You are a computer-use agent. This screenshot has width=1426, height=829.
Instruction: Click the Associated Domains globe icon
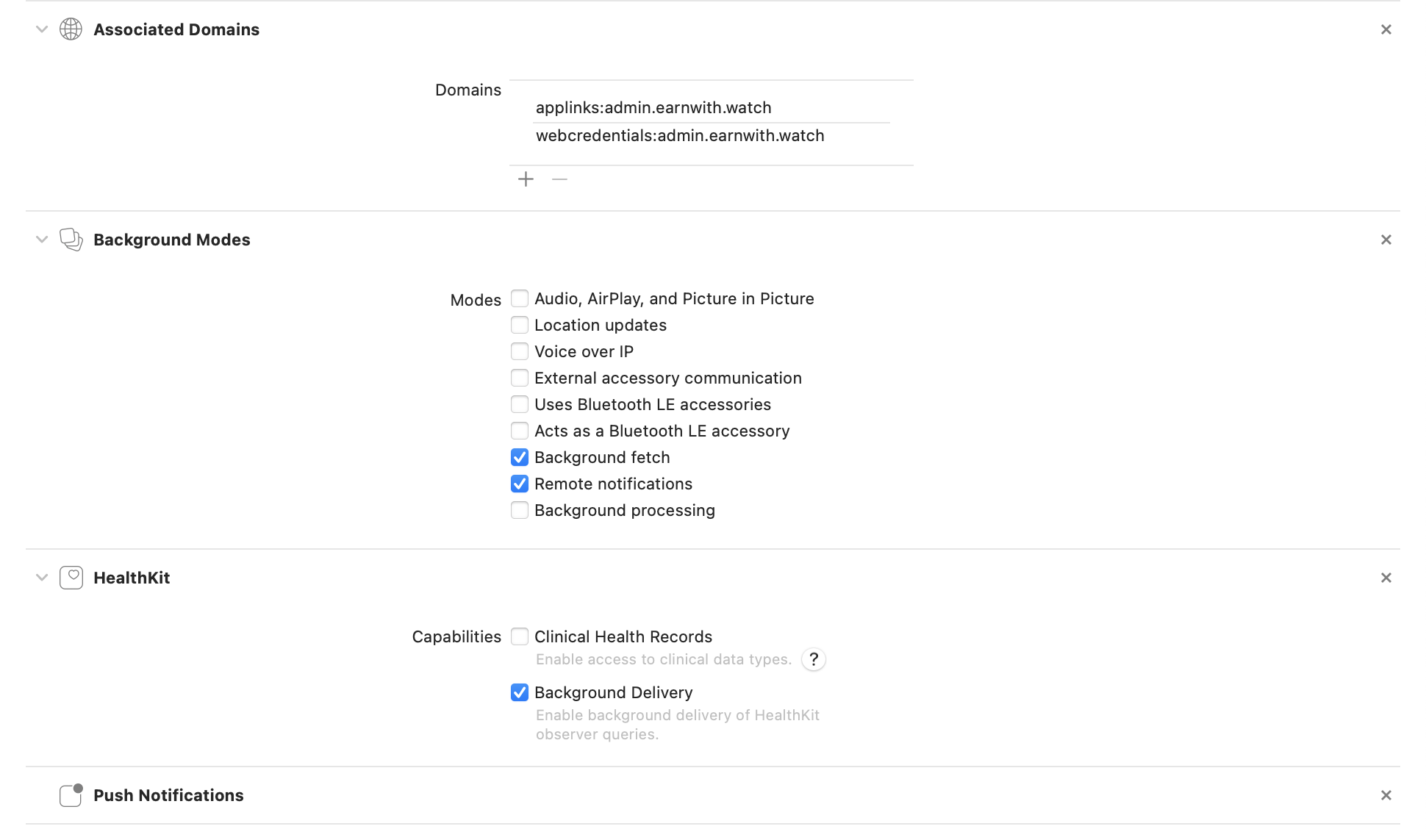click(71, 29)
